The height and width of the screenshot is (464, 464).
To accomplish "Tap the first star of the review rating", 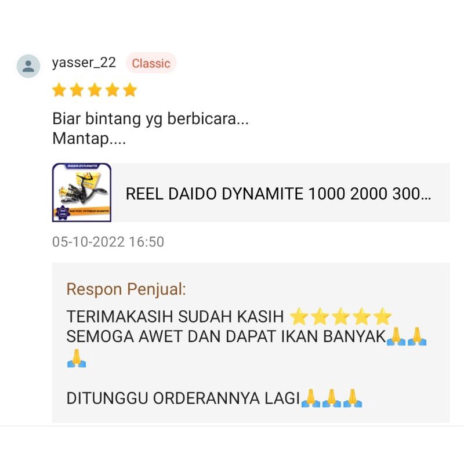I will pyautogui.click(x=59, y=90).
